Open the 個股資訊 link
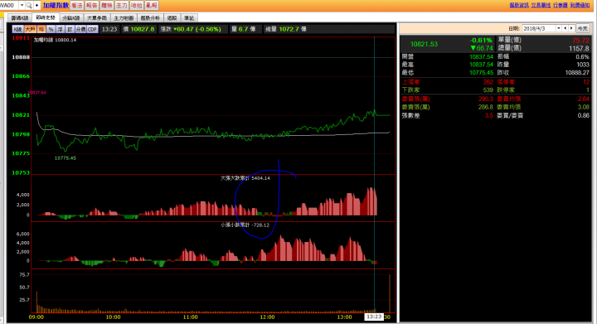 (x=519, y=5)
